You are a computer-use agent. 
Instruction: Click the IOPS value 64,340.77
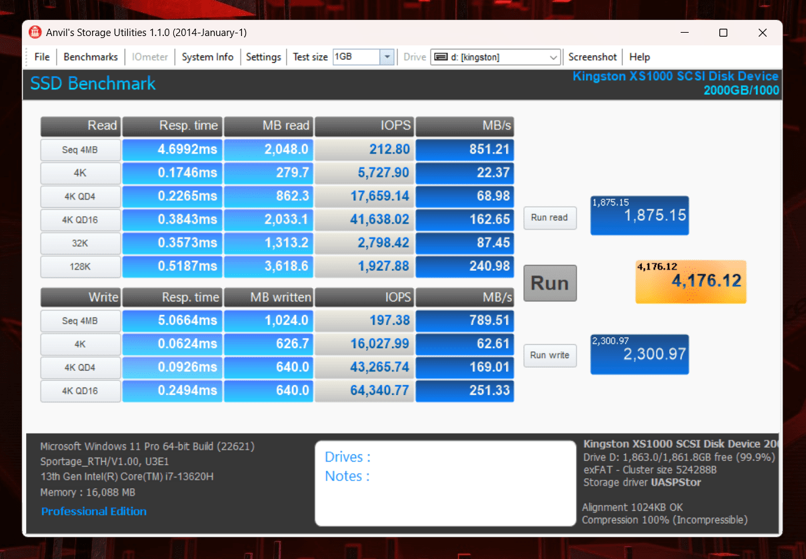[x=364, y=391]
